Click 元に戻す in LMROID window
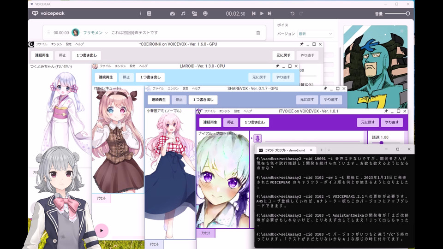This screenshot has height=249, width=443. 259,77
